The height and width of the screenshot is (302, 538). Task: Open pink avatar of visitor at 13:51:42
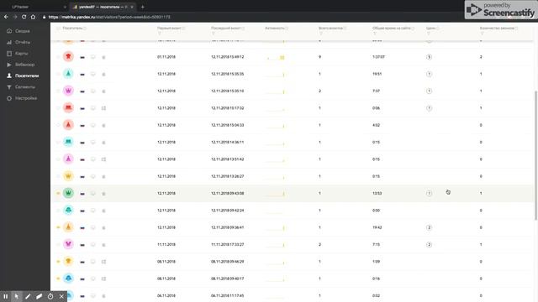point(68,159)
